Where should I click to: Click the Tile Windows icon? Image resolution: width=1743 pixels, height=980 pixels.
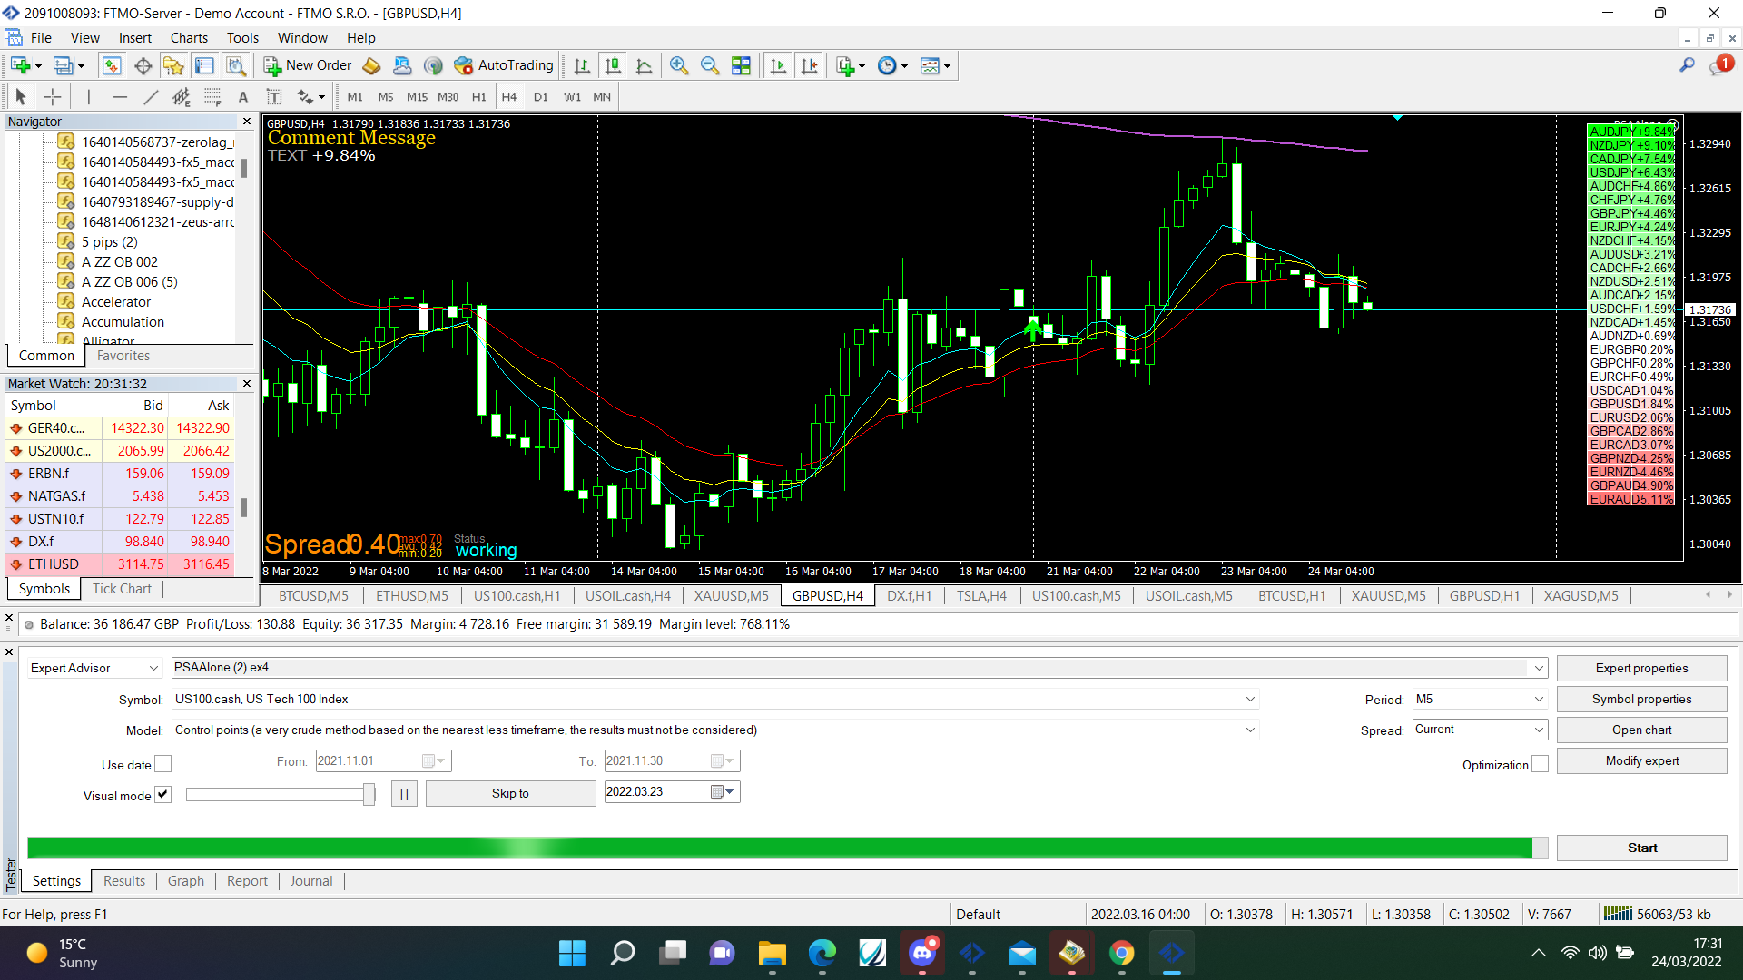[x=741, y=65]
